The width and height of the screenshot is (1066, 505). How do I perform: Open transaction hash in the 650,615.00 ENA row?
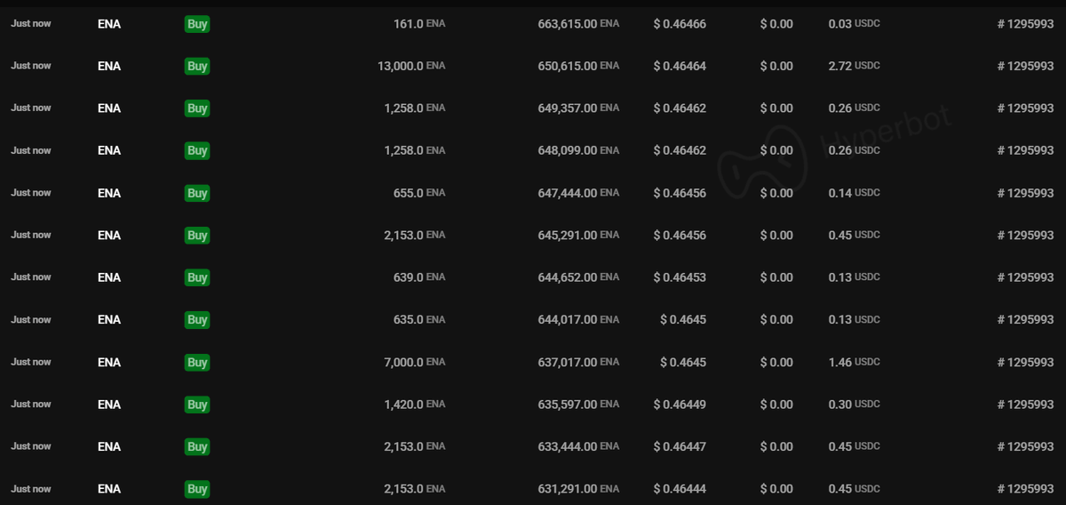tap(1025, 66)
